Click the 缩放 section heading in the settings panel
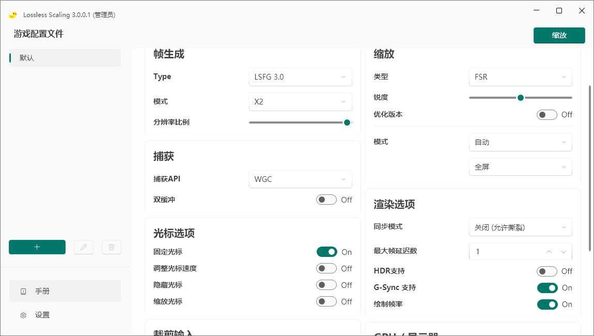The image size is (594, 336). coord(384,54)
